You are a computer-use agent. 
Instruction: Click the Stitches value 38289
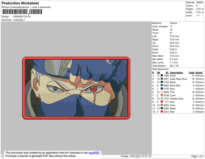pyautogui.click(x=200, y=2)
